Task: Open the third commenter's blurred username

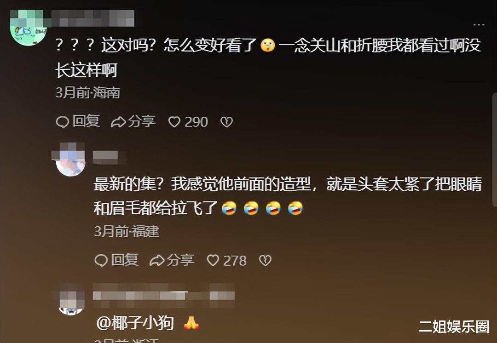Action: click(163, 295)
